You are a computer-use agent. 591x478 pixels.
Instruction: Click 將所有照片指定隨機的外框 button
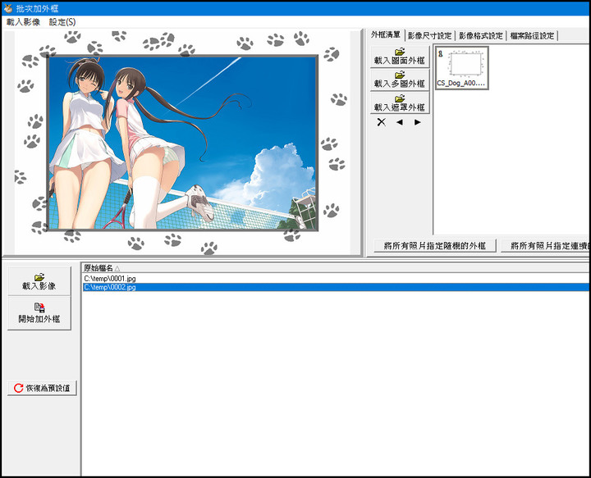(434, 246)
